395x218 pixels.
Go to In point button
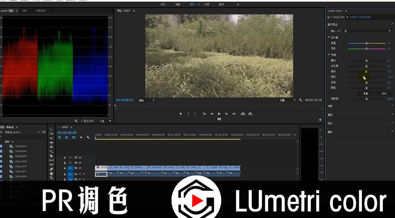coord(205,114)
